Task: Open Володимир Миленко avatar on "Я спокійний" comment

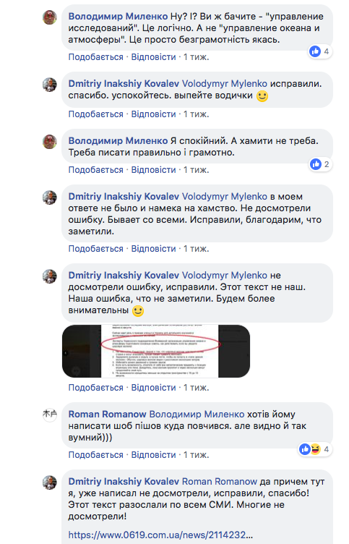Action: tap(50, 142)
